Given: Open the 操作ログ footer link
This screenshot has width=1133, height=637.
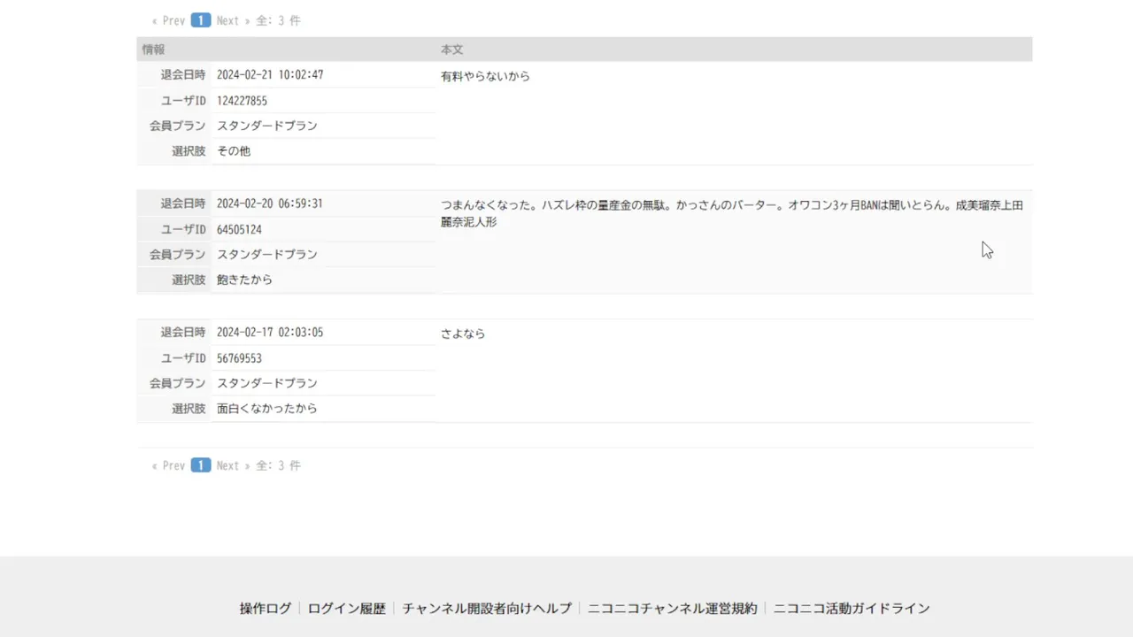Looking at the screenshot, I should pos(266,609).
